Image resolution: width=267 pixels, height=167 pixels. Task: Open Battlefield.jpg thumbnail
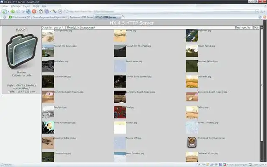48,66
